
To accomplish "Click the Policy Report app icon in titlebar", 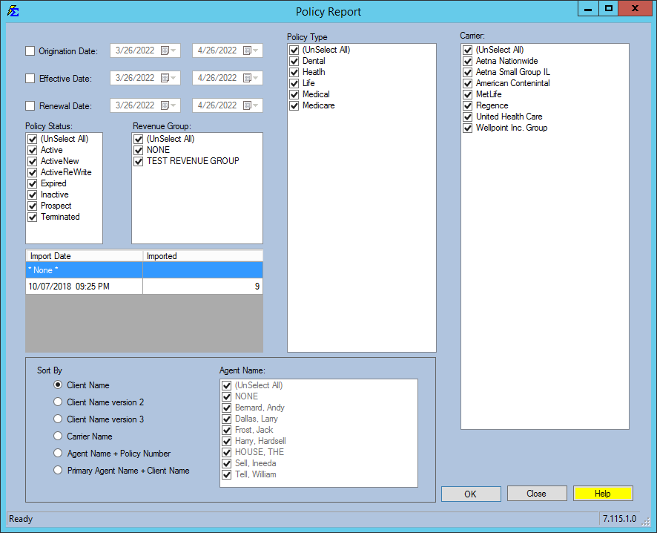I will [15, 11].
